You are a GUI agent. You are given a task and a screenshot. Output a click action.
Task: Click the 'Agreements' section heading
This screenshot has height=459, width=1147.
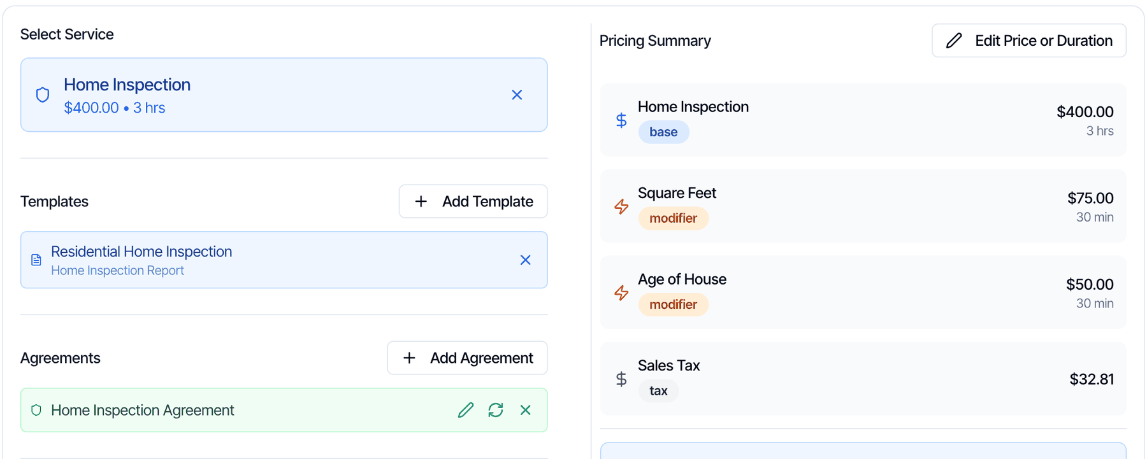[x=61, y=358]
